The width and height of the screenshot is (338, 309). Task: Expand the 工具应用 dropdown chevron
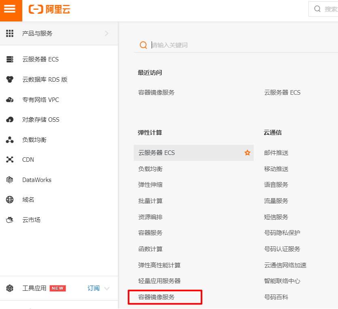[107, 288]
